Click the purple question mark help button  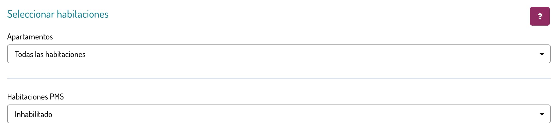tap(539, 16)
